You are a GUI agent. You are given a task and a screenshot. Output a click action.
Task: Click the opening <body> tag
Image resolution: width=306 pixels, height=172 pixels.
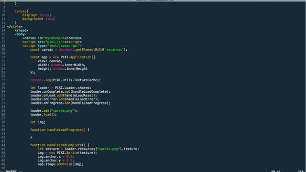click(x=21, y=34)
